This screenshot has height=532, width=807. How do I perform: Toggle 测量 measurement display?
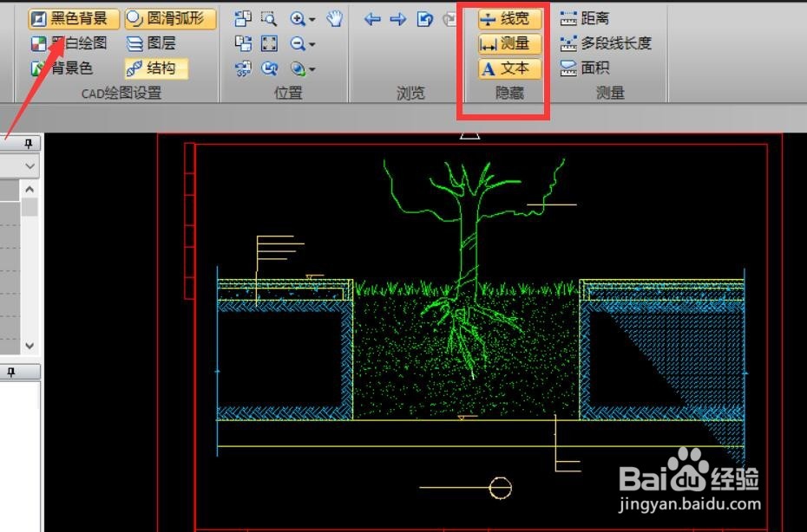[x=508, y=42]
